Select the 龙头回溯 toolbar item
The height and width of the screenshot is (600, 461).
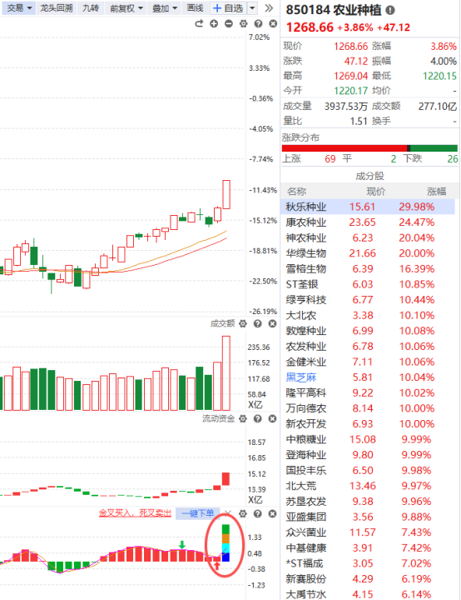click(57, 7)
